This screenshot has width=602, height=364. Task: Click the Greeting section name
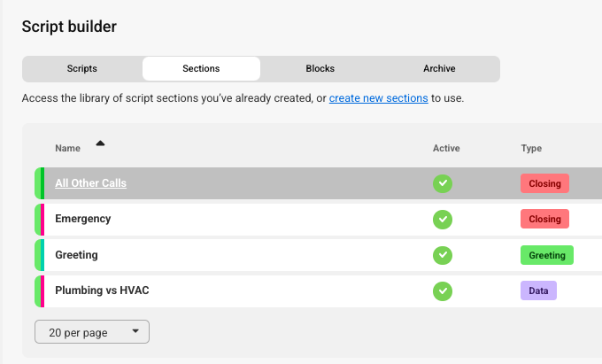[x=76, y=255]
